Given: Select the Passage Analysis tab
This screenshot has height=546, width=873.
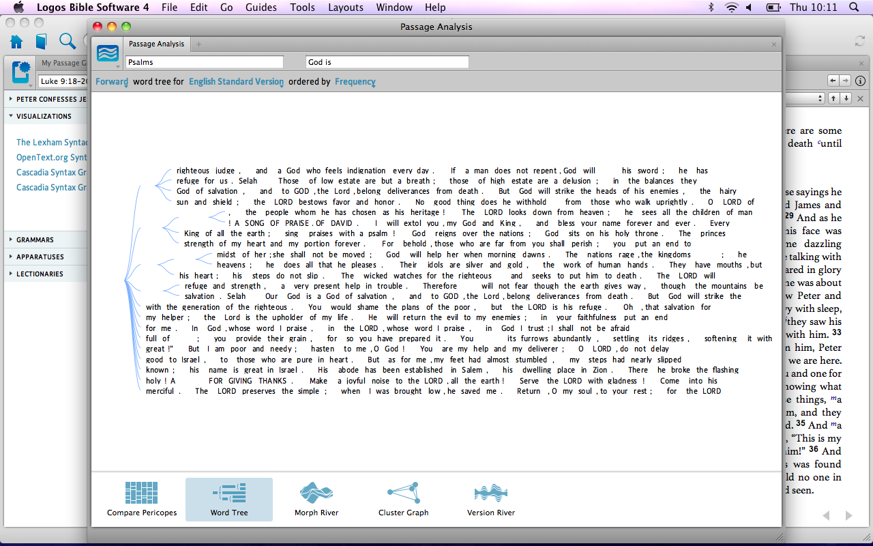Looking at the screenshot, I should (157, 44).
